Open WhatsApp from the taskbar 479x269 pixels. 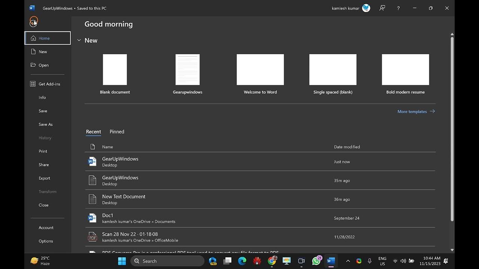pyautogui.click(x=317, y=261)
